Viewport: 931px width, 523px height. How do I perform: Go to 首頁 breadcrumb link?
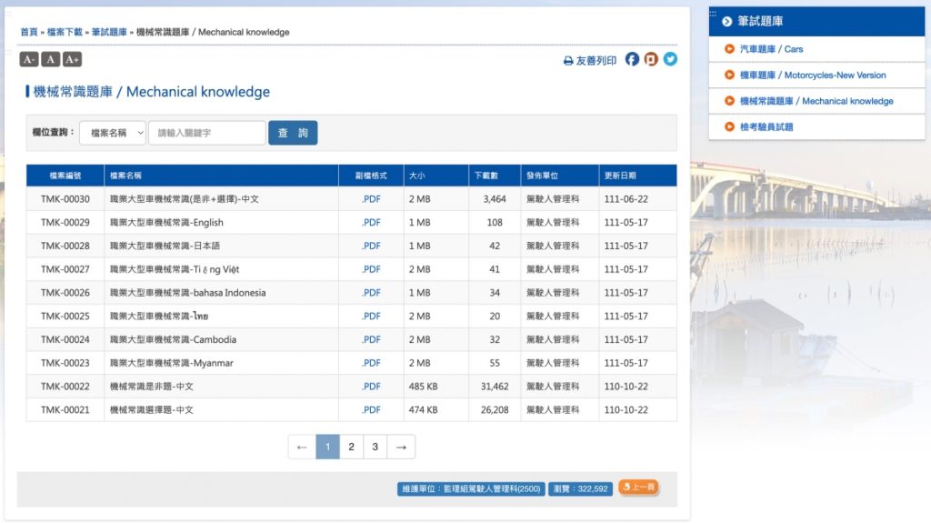click(x=28, y=32)
